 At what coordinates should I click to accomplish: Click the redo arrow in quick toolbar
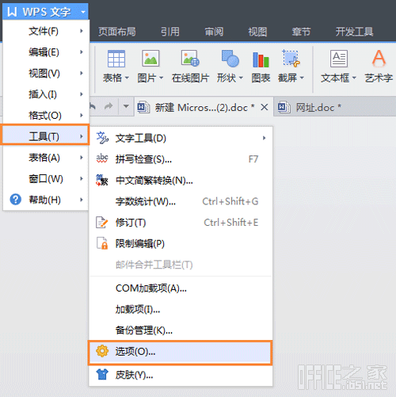click(x=109, y=107)
